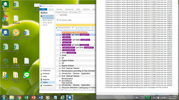
Task: Launch Excel from the Windows taskbar
Action: point(26,97)
